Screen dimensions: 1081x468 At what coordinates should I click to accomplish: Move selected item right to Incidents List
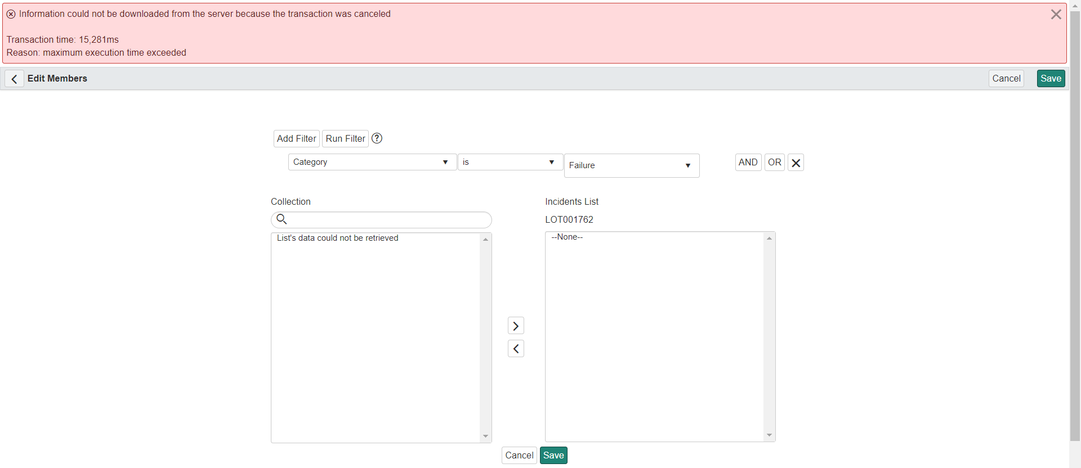pos(516,326)
